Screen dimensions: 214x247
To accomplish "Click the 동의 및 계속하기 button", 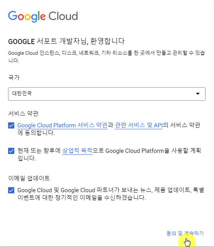I will 185,233.
